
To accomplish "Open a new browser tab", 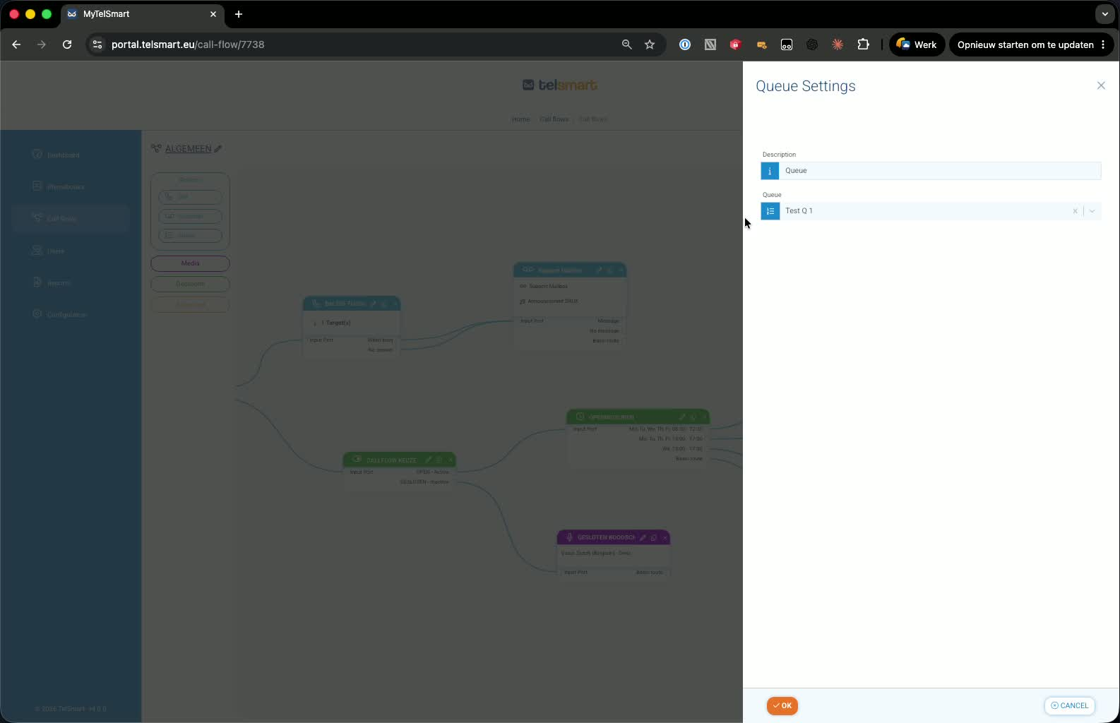I will point(239,14).
